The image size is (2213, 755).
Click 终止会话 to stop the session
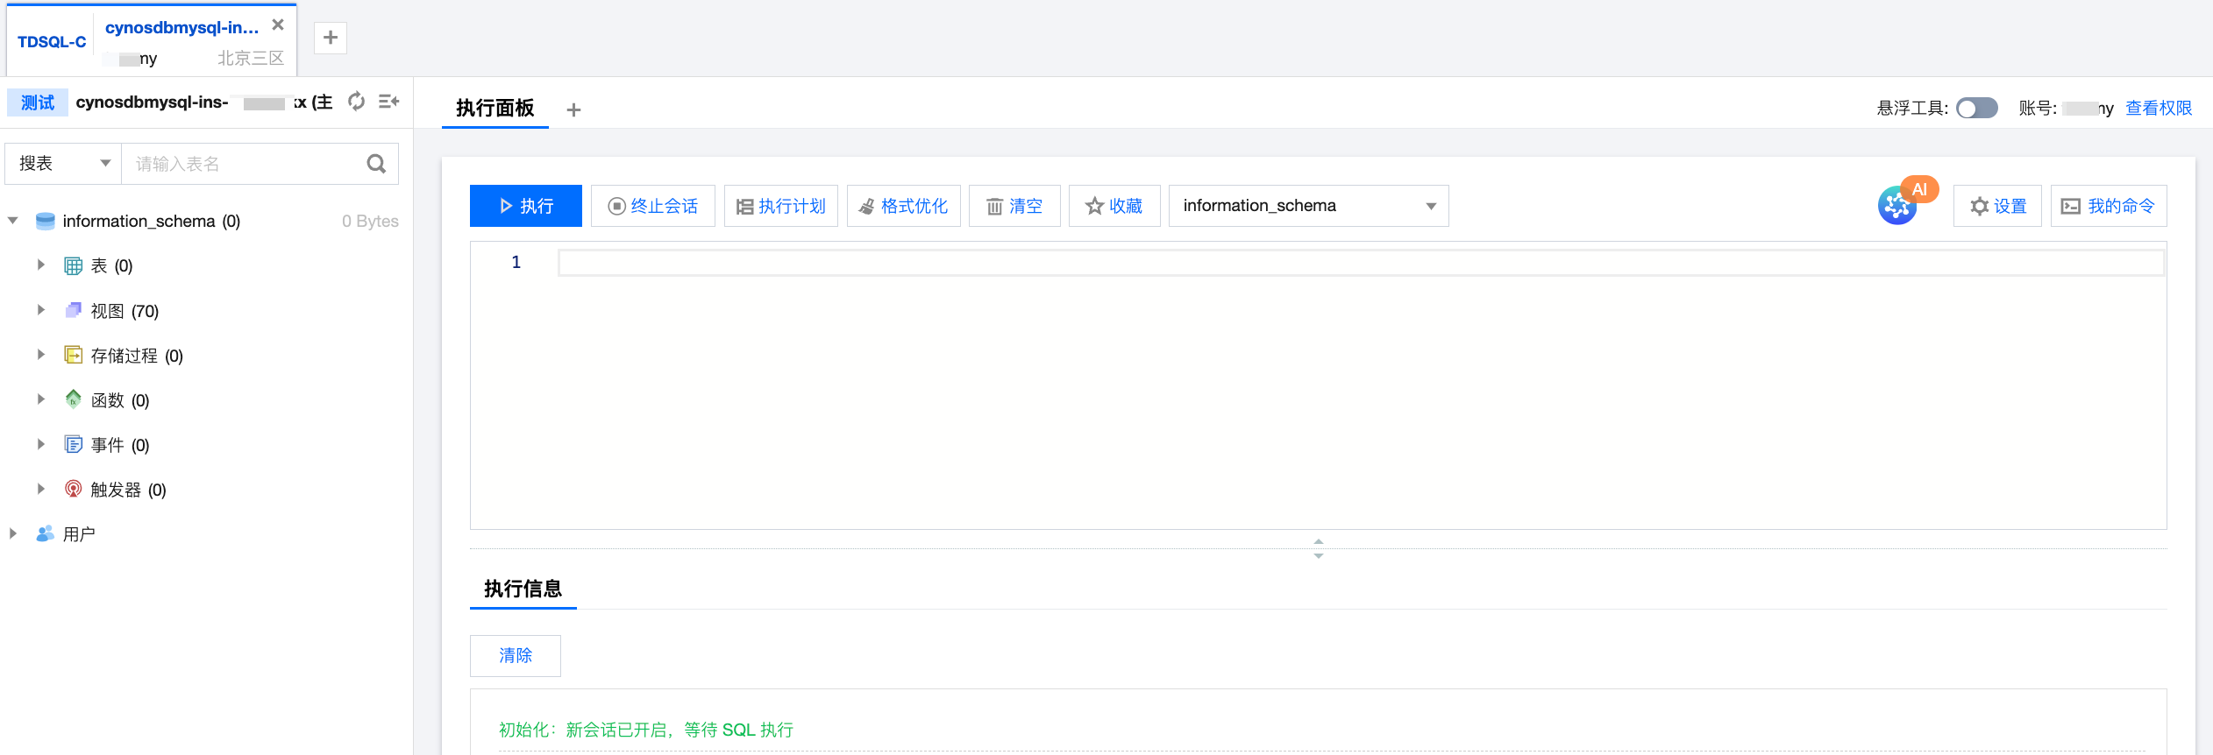point(653,206)
